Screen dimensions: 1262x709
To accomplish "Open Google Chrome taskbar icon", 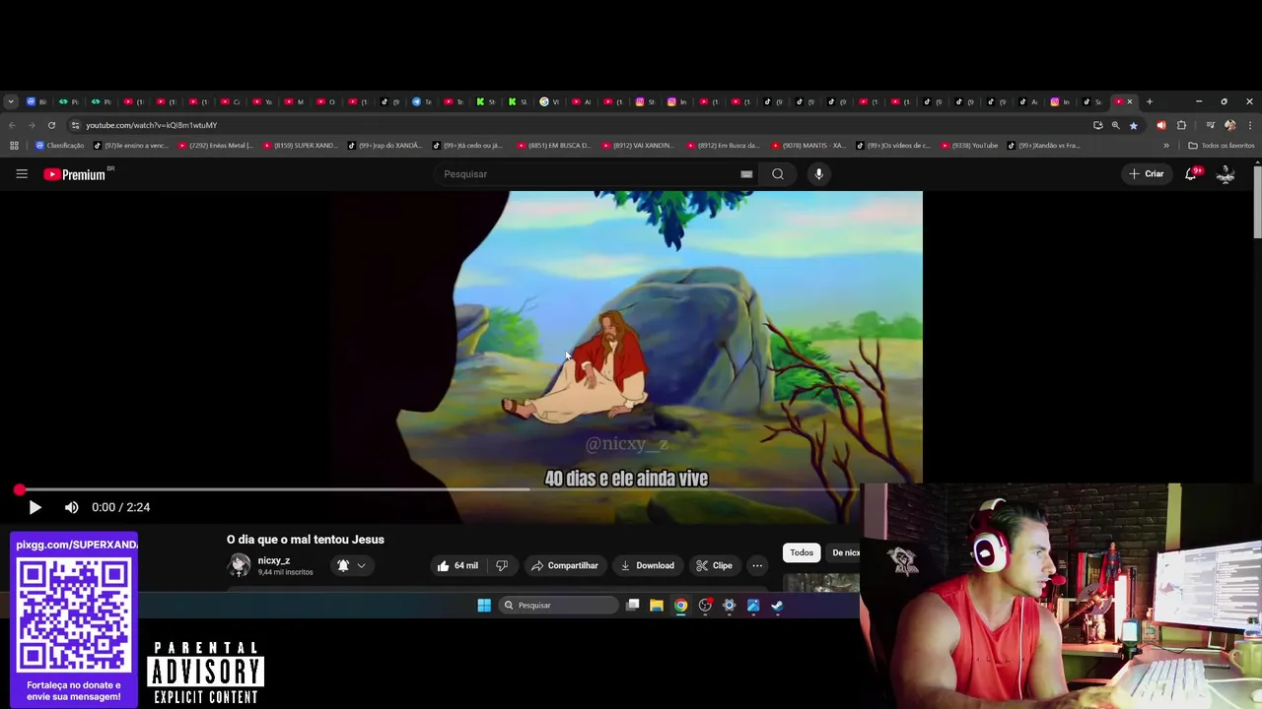I will [680, 606].
